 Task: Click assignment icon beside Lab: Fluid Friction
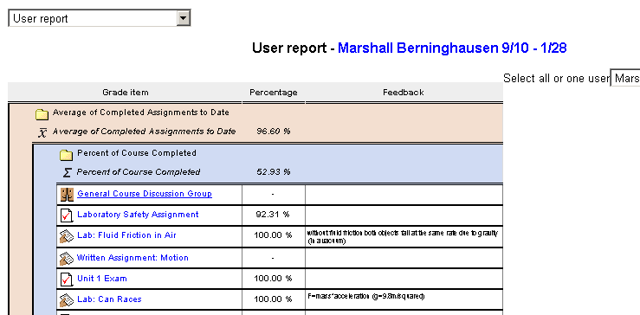pyautogui.click(x=67, y=236)
